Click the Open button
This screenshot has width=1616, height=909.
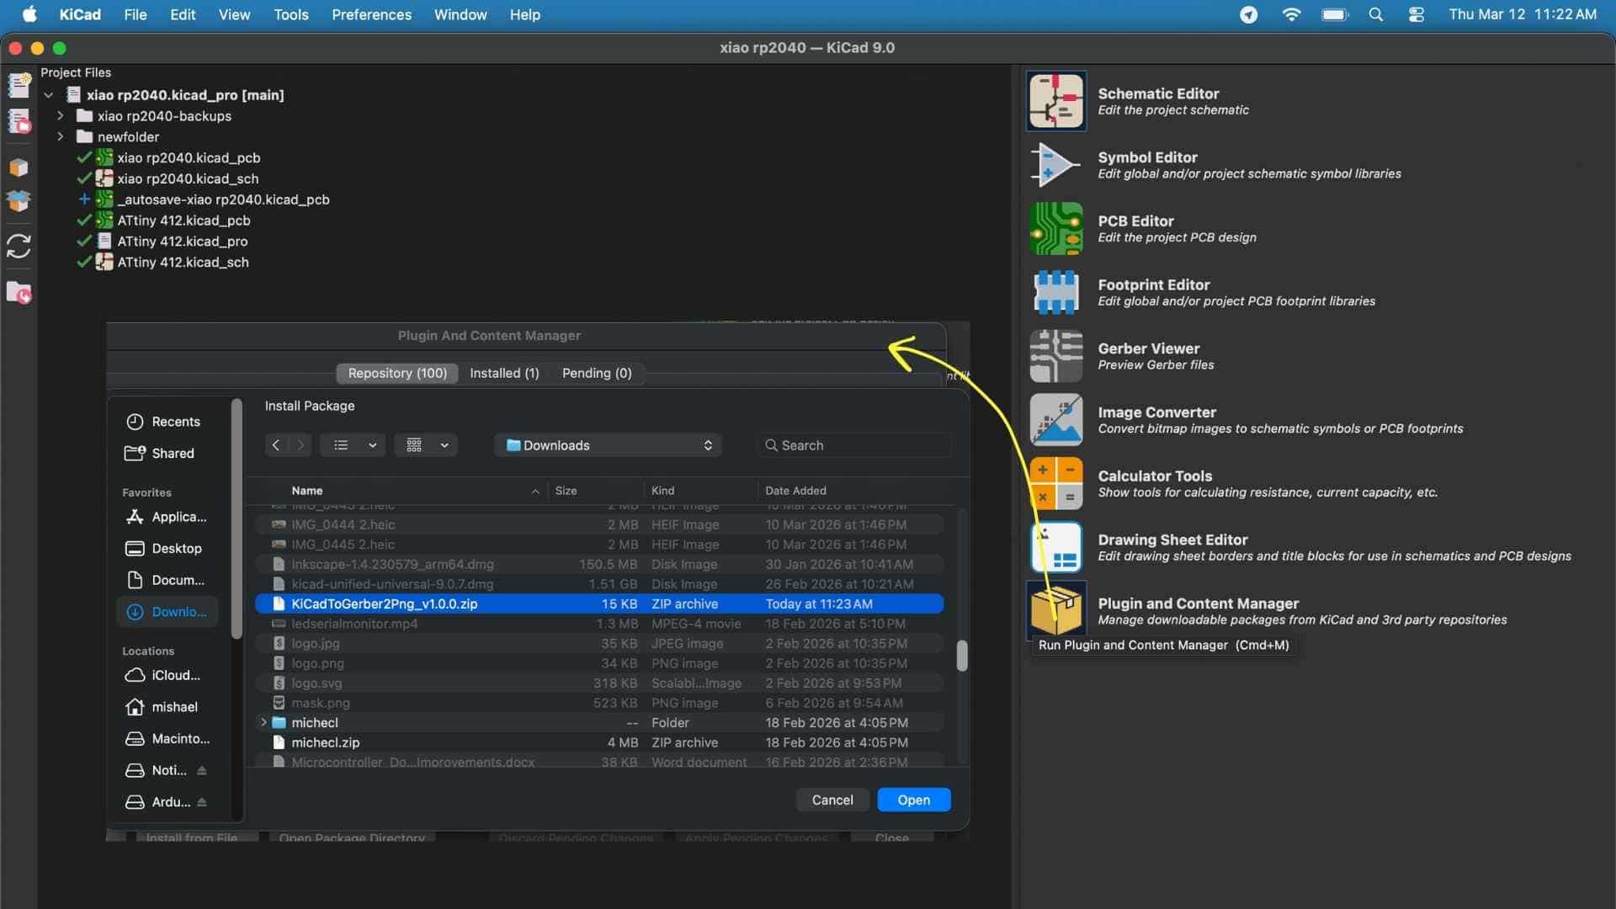point(913,800)
